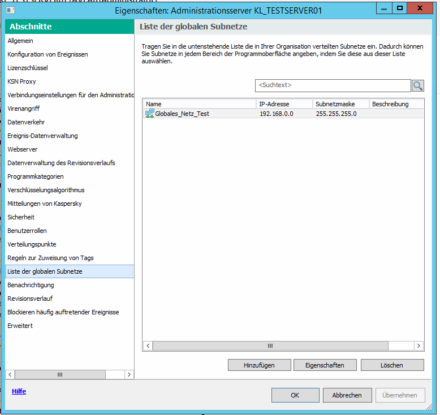Click the window system icon in title bar
440x415 pixels.
tap(11, 10)
